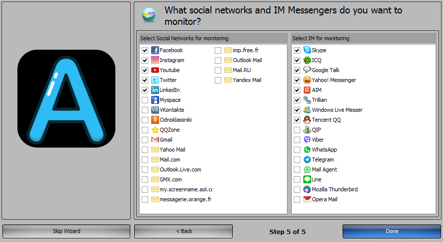Image resolution: width=443 pixels, height=242 pixels.
Task: Click the Facebook icon in social networks list
Action: (155, 50)
